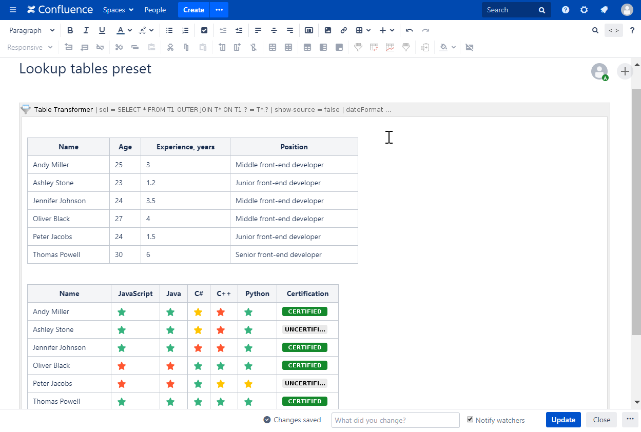Viewport: 641px width, 432px height.
Task: Toggle bold formatting in editor toolbar
Action: [x=70, y=31]
